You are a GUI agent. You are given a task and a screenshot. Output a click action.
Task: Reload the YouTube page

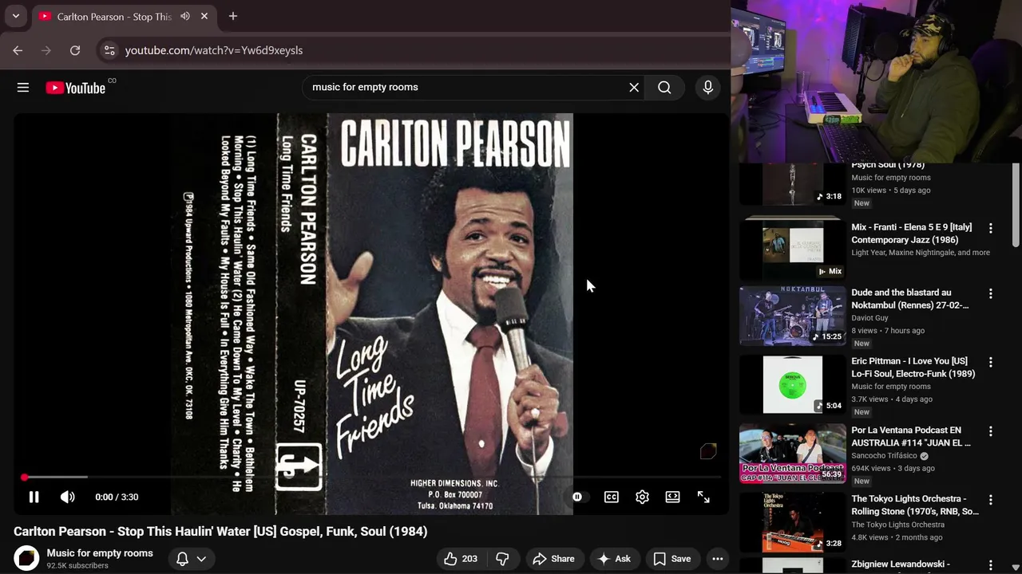(75, 50)
